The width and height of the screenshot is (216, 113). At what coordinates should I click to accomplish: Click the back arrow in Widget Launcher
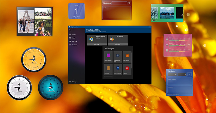click(x=70, y=30)
